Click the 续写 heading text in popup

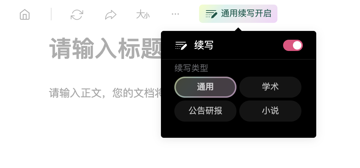204,45
